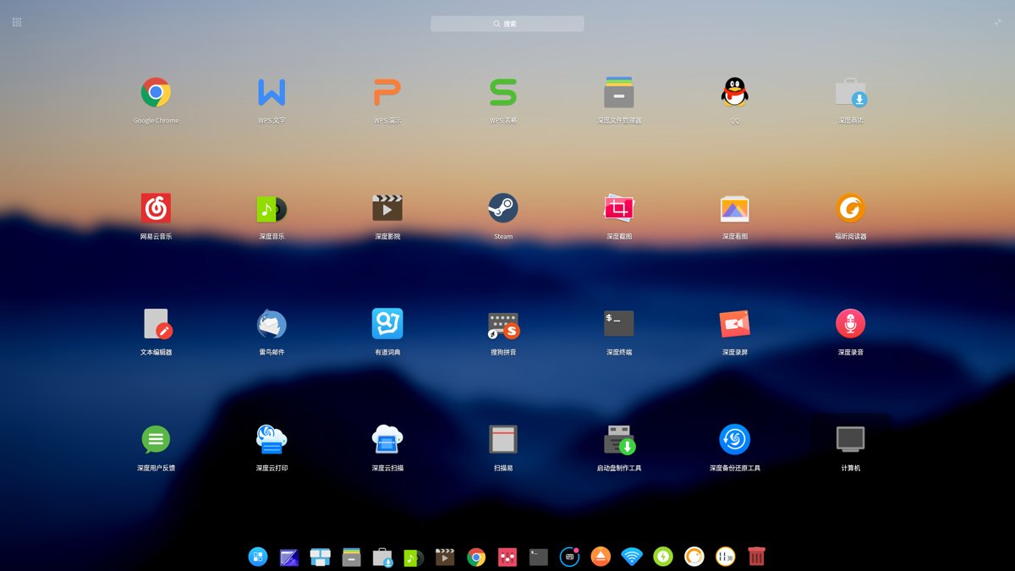Image resolution: width=1015 pixels, height=571 pixels.
Task: Click the blue launcher icon in dock
Action: (258, 557)
